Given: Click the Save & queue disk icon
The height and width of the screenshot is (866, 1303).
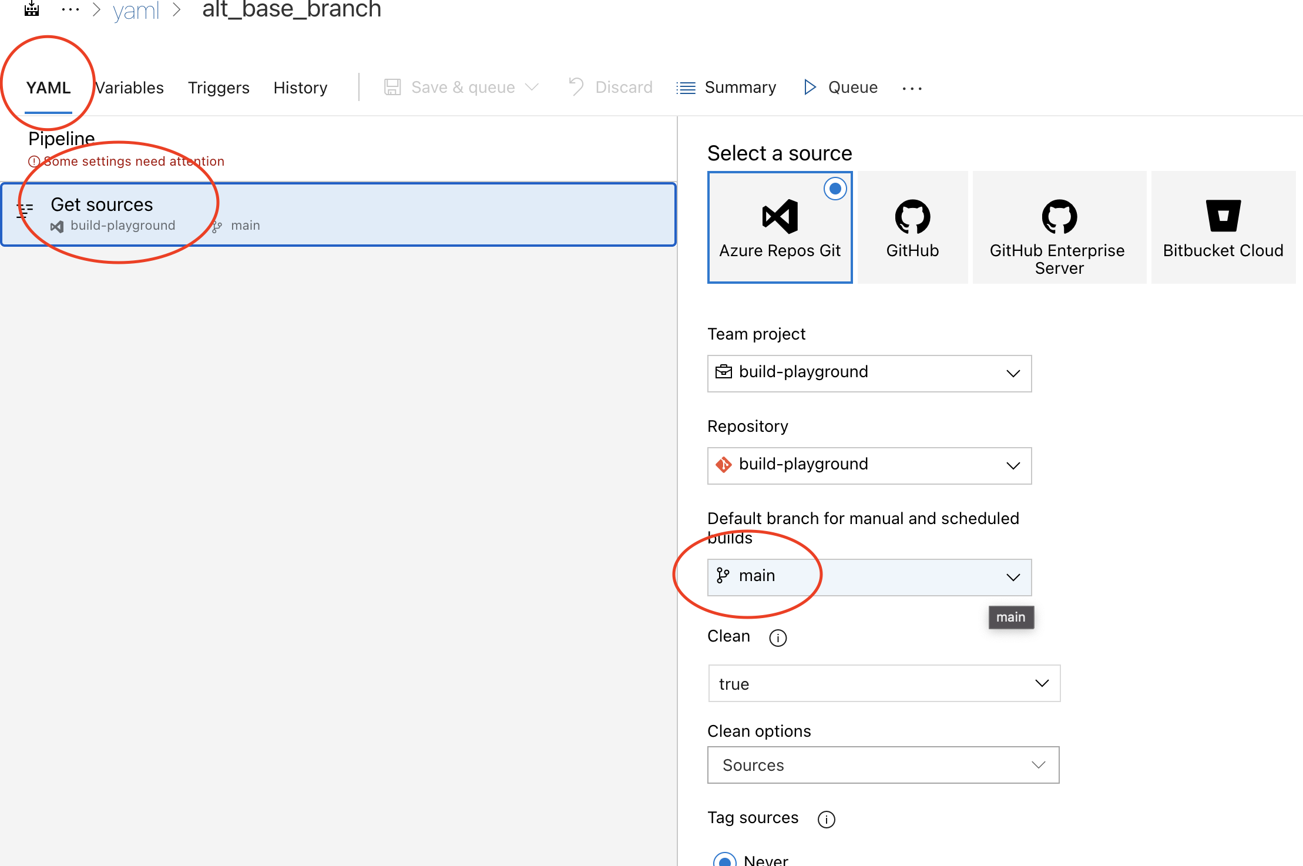Looking at the screenshot, I should point(392,87).
